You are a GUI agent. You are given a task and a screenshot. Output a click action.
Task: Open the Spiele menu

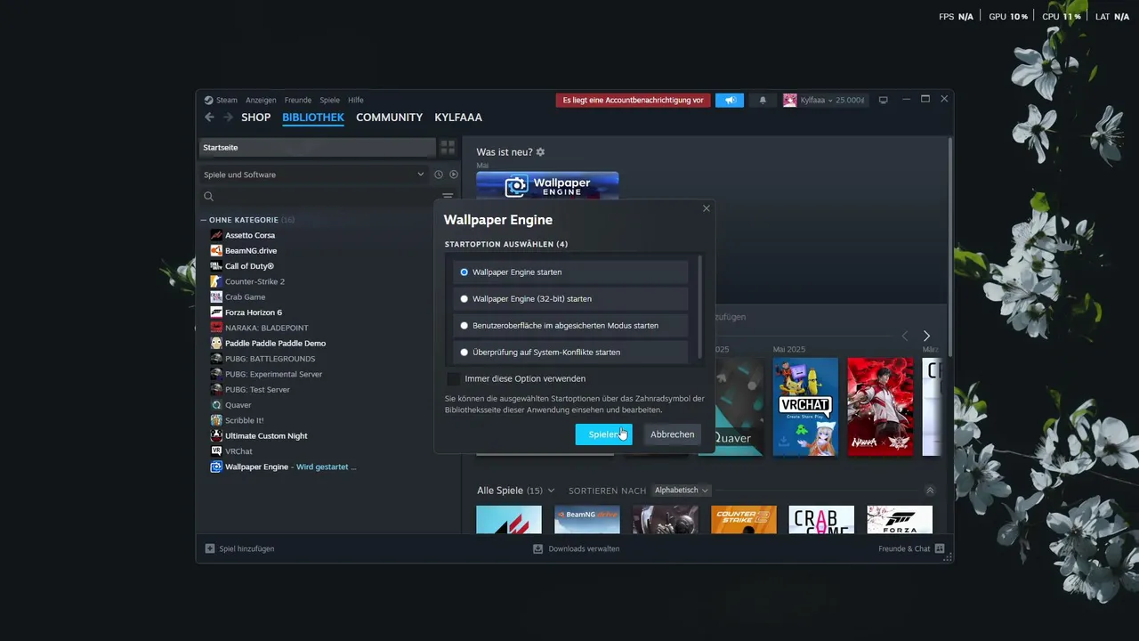click(x=330, y=101)
